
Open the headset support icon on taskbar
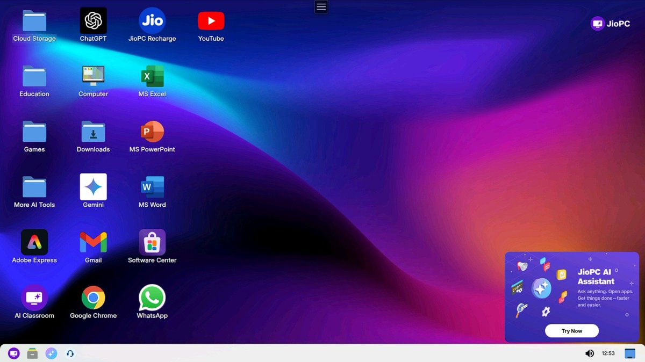[x=70, y=353]
